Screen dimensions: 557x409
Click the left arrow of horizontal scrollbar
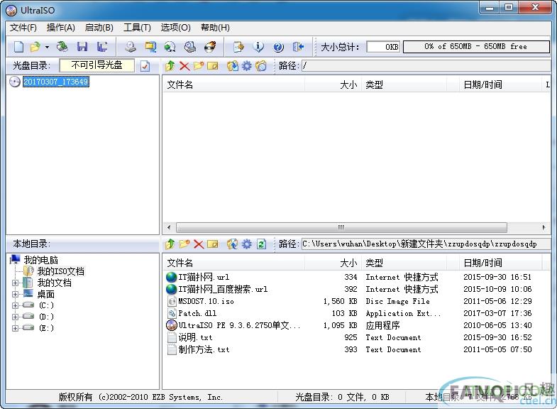[x=169, y=227]
